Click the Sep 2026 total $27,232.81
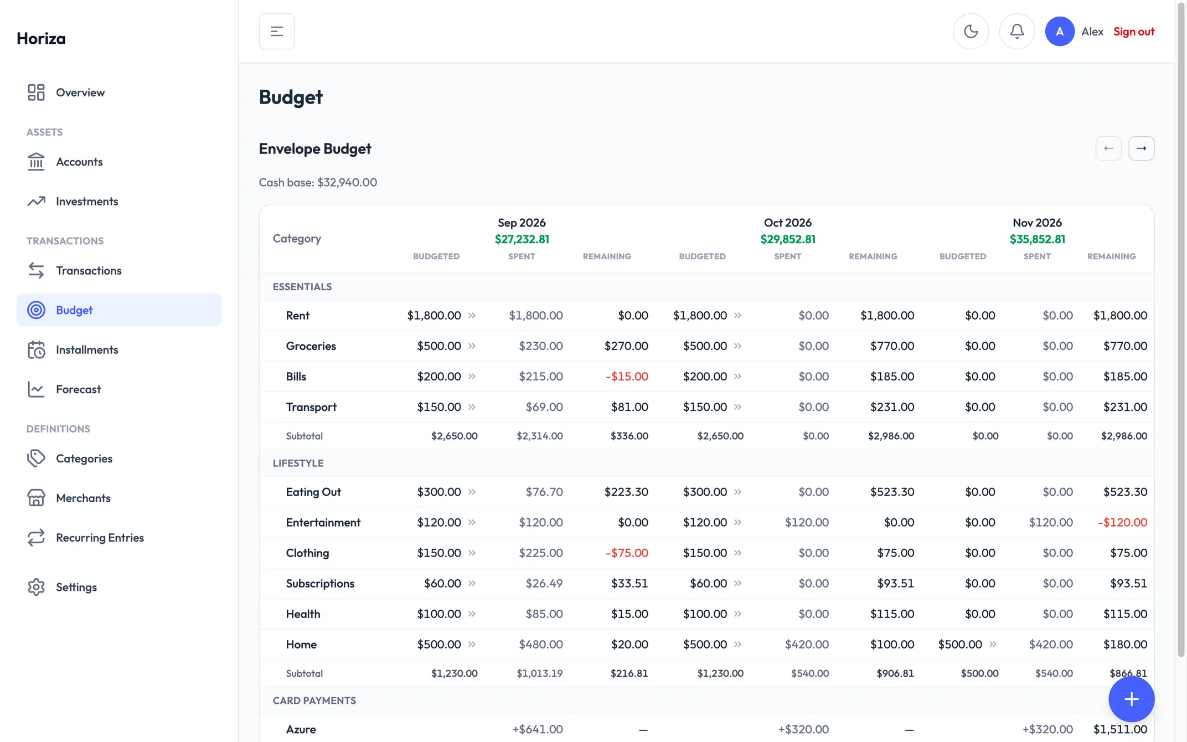The width and height of the screenshot is (1187, 742). point(522,239)
